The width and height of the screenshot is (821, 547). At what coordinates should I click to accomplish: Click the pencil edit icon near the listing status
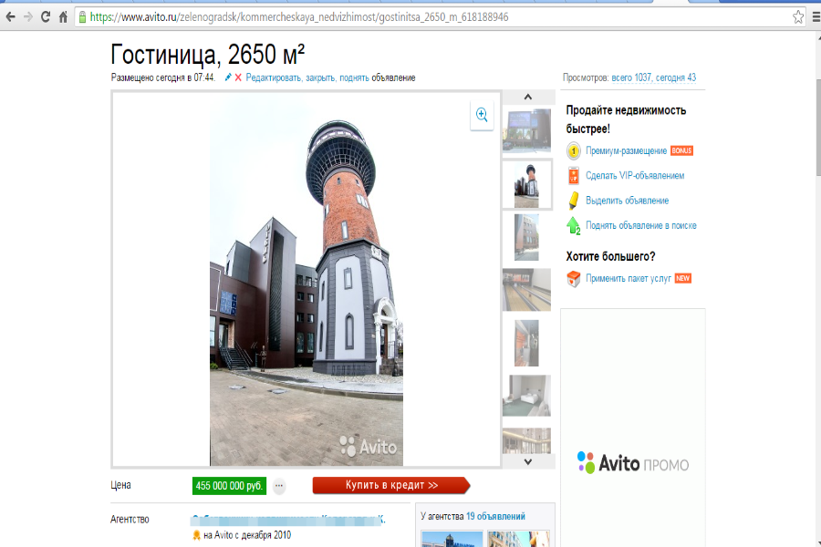click(x=227, y=78)
